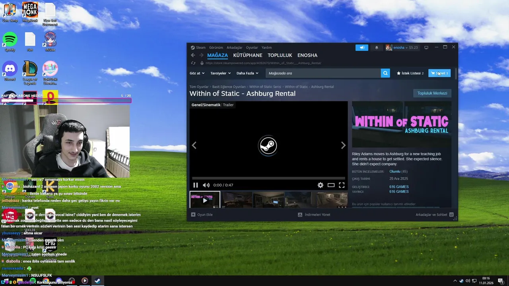Open the MiSide desktop shortcut
The width and height of the screenshot is (509, 286).
tap(50, 42)
